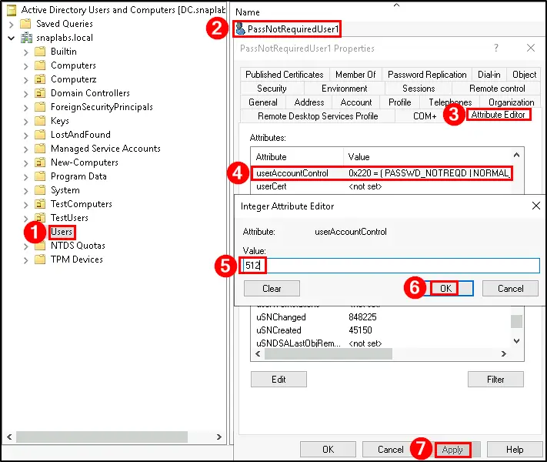Click the Builtin folder icon

point(40,52)
